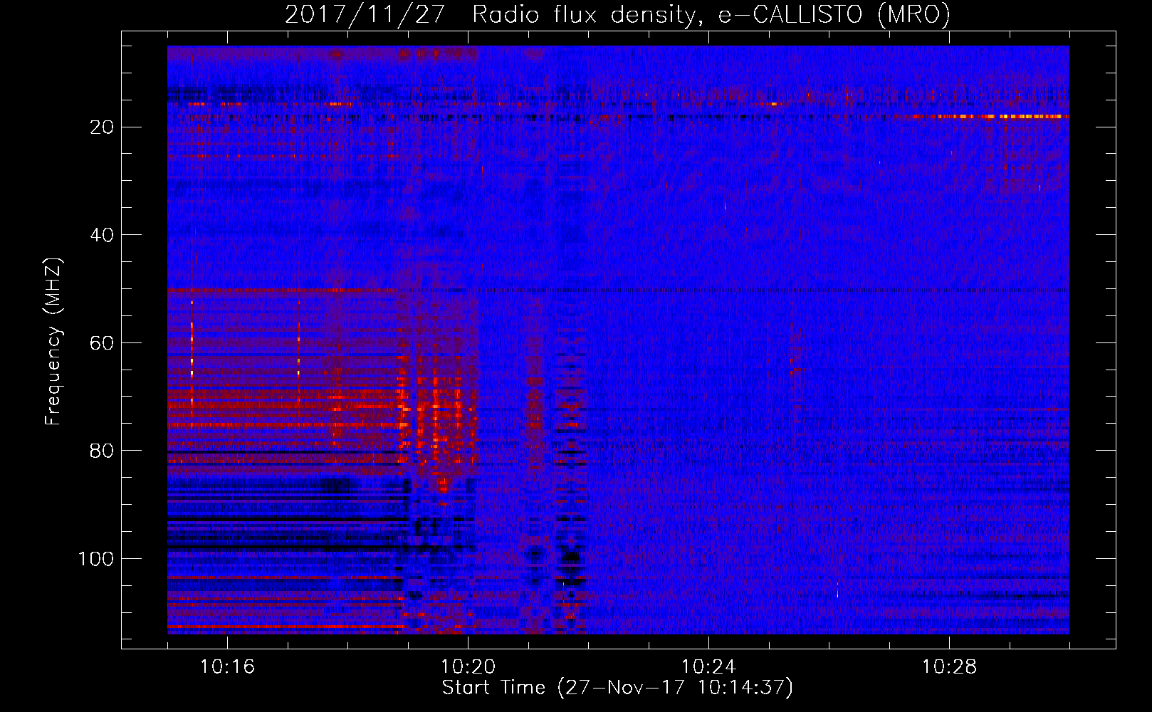Click the '40' frequency tick label
The image size is (1152, 712).
(x=103, y=235)
